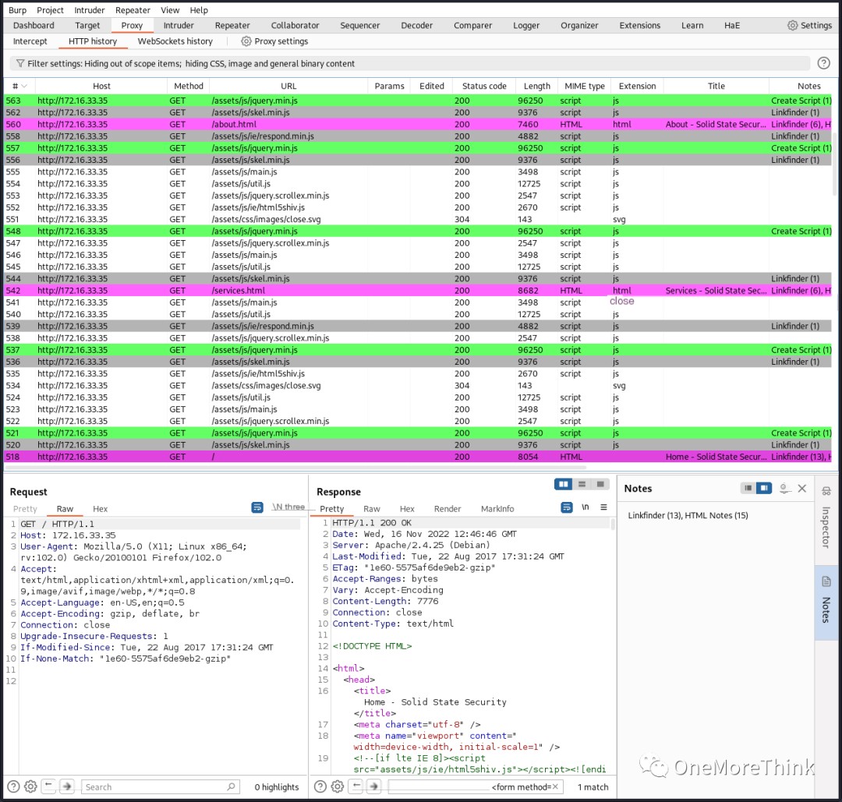Sort history by the Title column header
The image size is (842, 802).
click(716, 86)
